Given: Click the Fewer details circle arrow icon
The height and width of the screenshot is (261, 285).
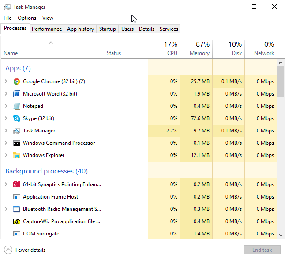Looking at the screenshot, I should tap(8, 250).
